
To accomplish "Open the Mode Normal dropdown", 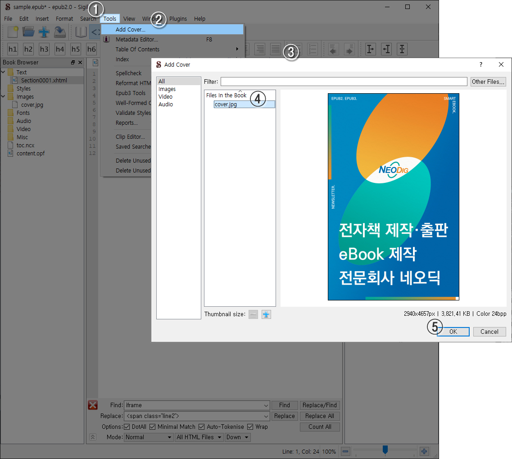I will click(149, 437).
